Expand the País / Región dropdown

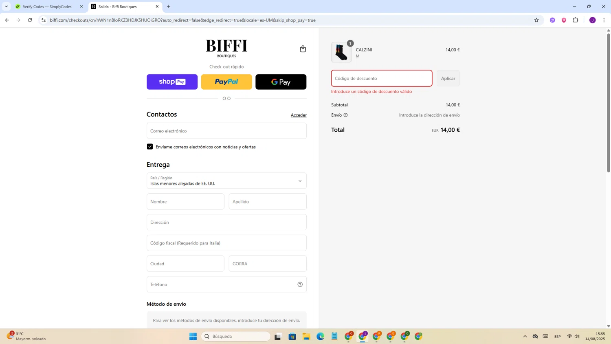tap(226, 181)
